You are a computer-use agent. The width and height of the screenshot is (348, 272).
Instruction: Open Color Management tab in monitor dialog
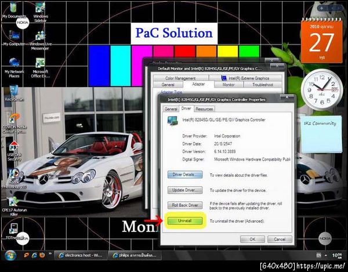point(180,78)
